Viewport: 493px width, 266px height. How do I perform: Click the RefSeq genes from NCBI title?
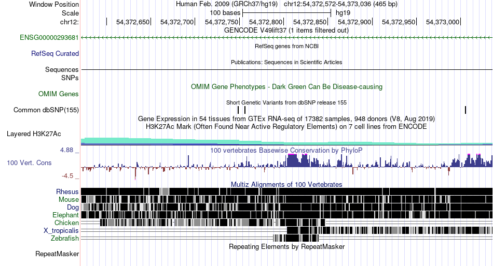point(287,46)
